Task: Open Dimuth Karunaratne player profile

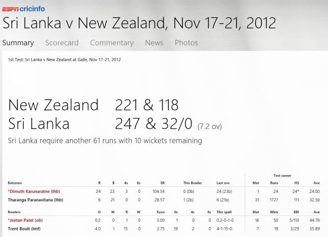Action: 34,191
